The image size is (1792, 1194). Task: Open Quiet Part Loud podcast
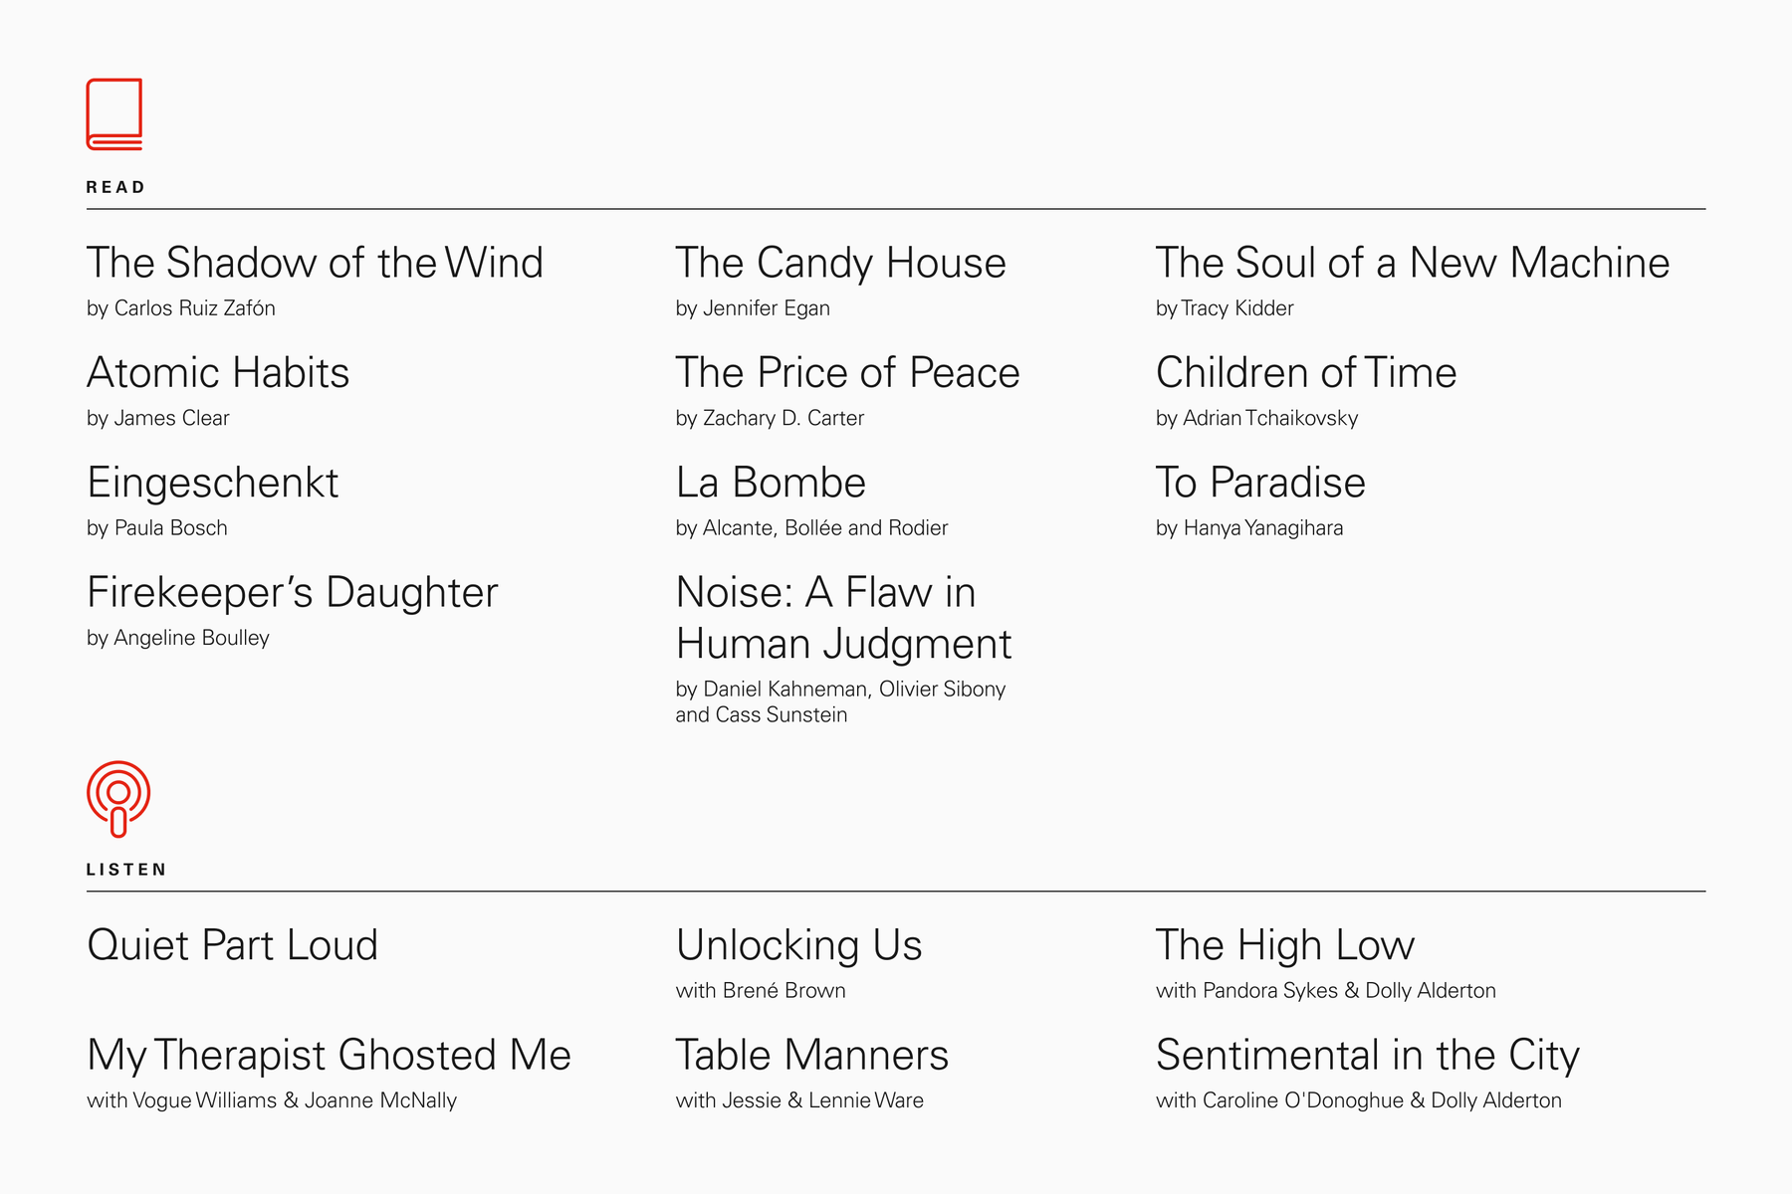tap(233, 945)
